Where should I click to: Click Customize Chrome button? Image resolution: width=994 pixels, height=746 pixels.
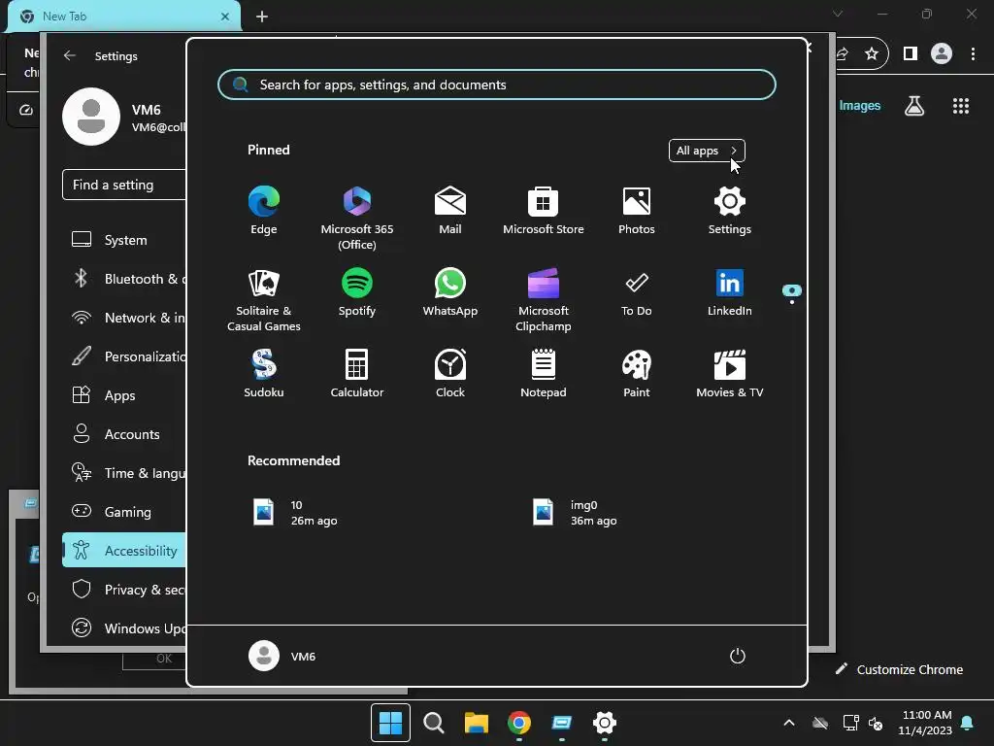point(899,669)
